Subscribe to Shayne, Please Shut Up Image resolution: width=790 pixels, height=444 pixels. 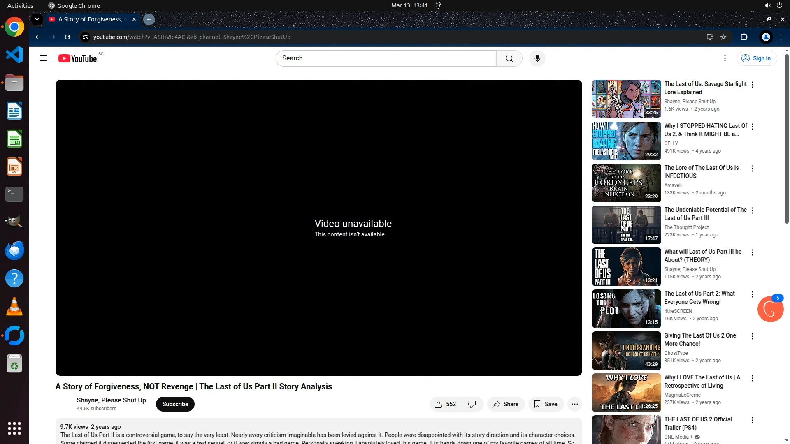pyautogui.click(x=175, y=404)
